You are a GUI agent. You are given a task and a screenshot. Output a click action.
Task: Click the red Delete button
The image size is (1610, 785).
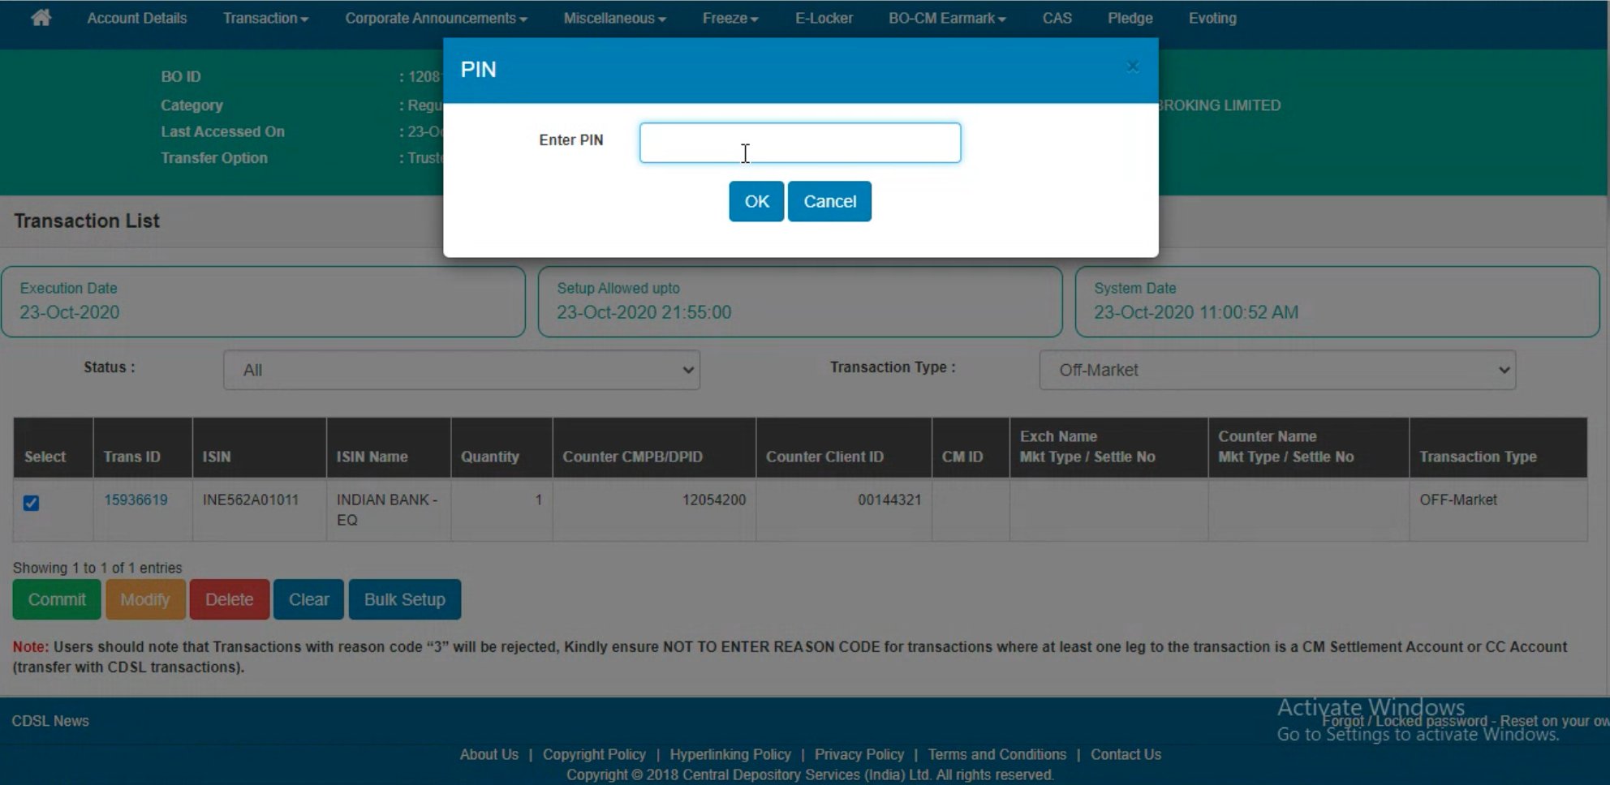[229, 599]
